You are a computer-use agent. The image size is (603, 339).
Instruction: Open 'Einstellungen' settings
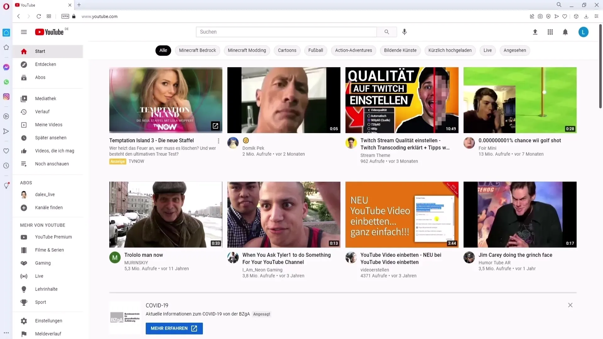[48, 321]
